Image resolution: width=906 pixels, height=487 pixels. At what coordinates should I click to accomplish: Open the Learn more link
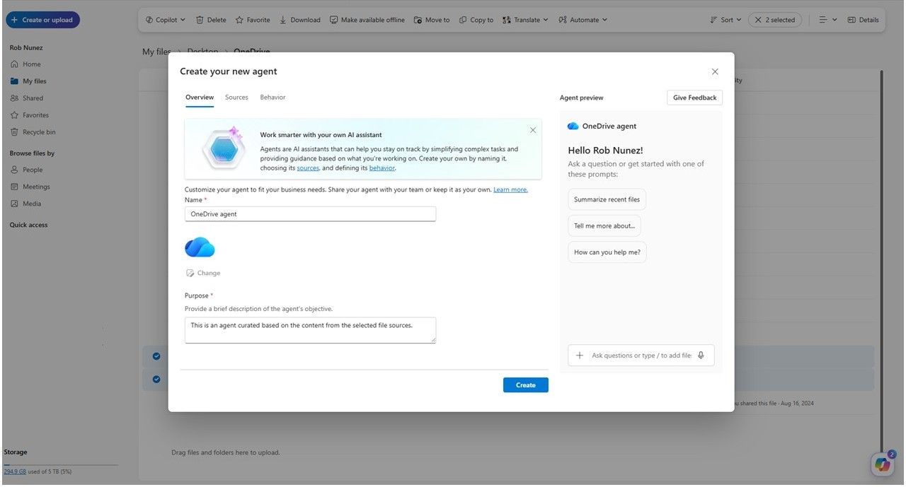[x=510, y=189]
